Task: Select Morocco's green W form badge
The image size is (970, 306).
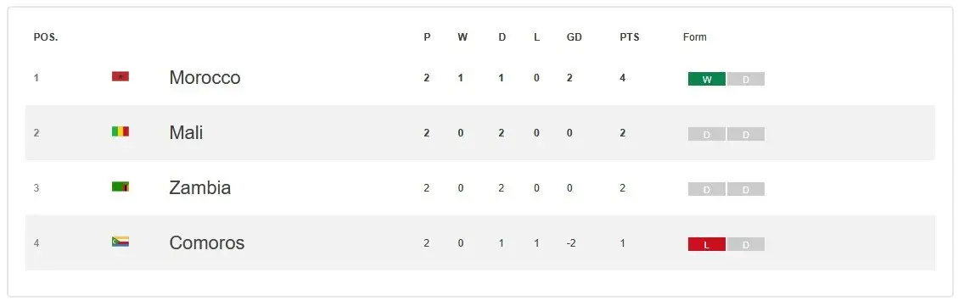Action: (x=706, y=79)
